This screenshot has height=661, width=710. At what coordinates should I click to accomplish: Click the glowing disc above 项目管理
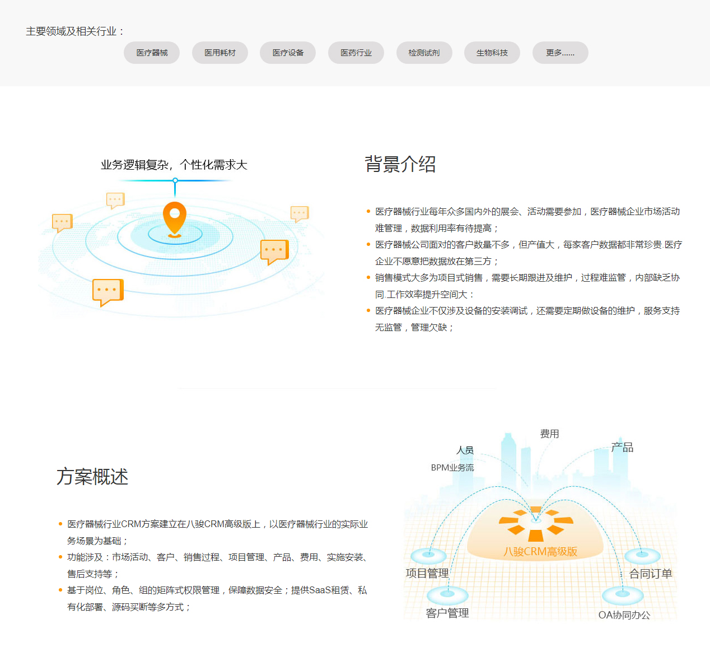tap(428, 556)
